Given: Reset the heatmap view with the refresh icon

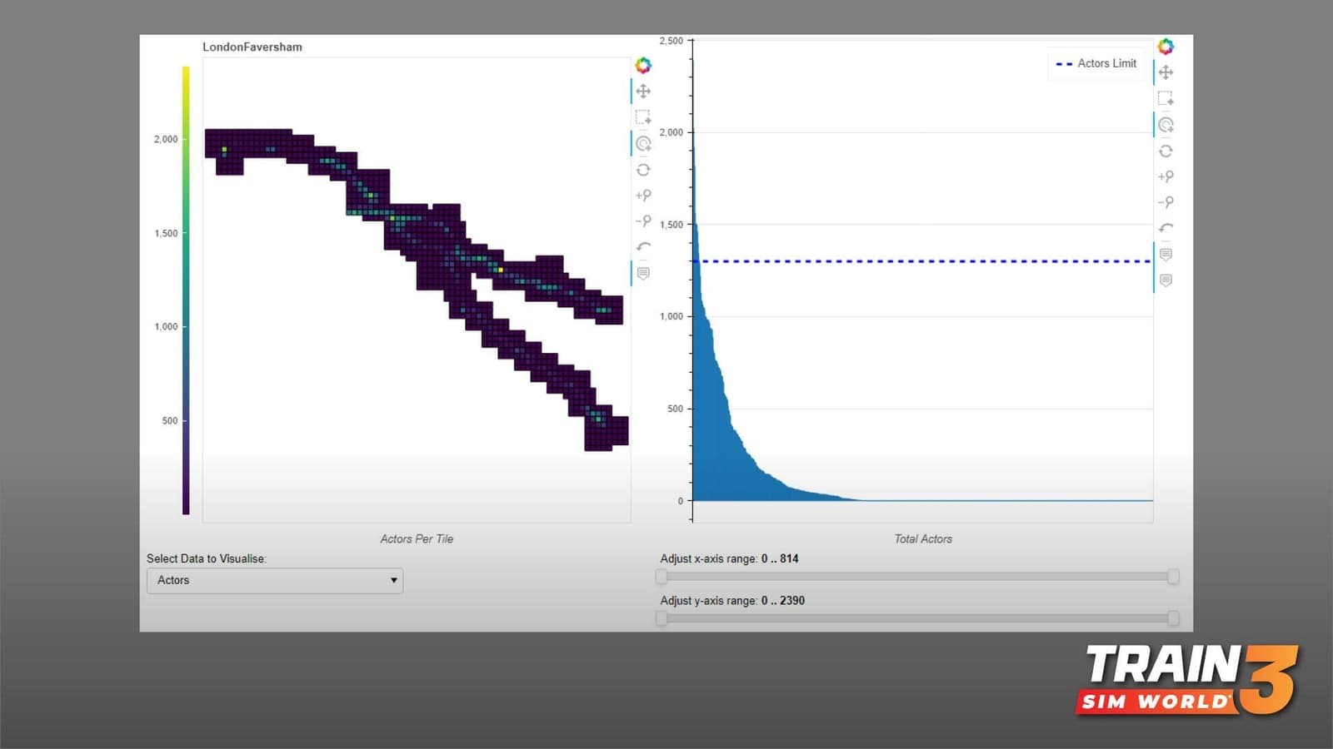Looking at the screenshot, I should (643, 170).
